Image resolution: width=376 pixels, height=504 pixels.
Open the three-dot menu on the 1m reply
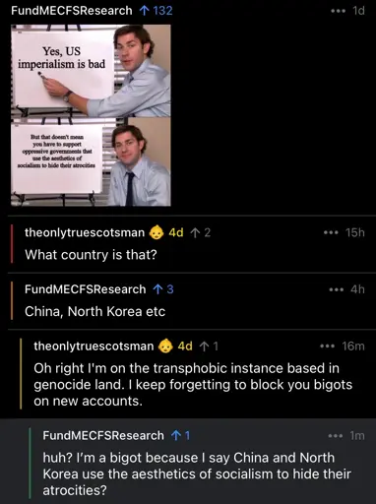pos(336,436)
